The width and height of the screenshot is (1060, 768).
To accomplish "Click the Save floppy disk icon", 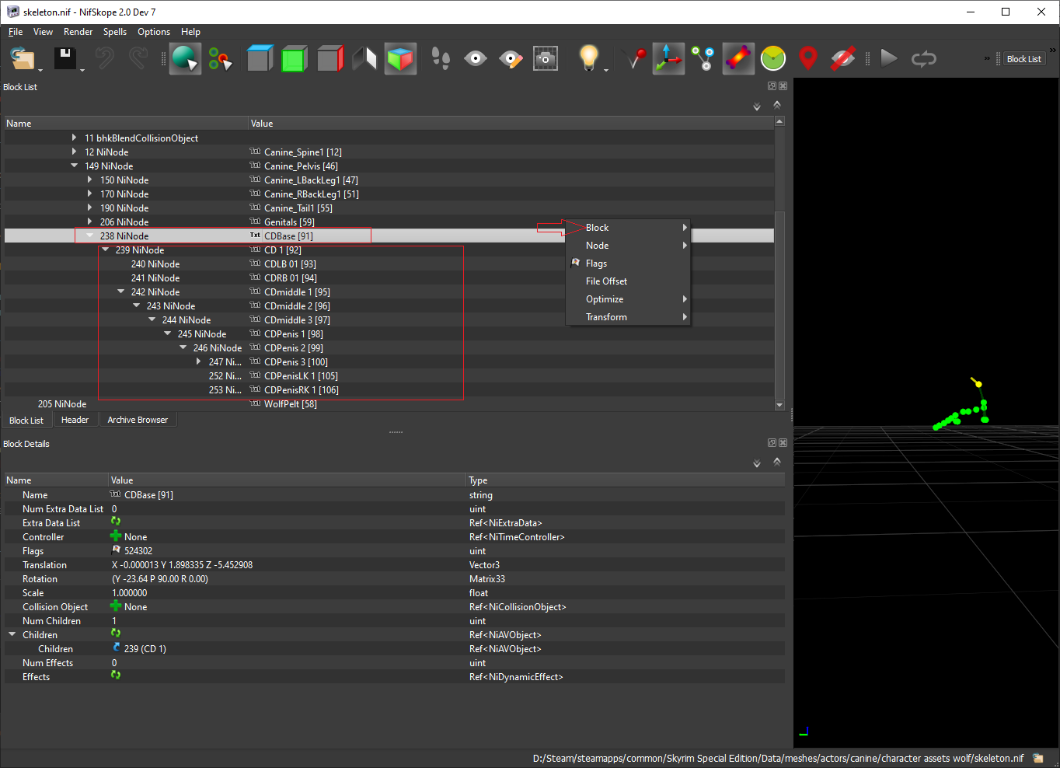I will [65, 59].
